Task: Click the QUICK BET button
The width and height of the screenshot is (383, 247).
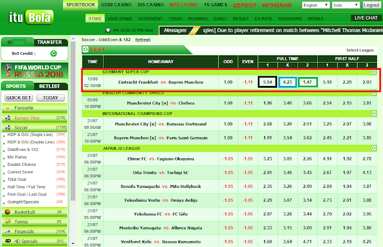Action: 19,98
